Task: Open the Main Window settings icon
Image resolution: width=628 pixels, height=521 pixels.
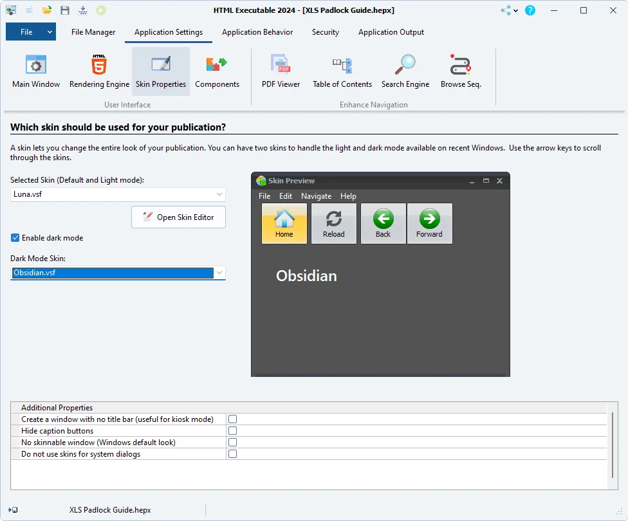Action: pos(35,69)
